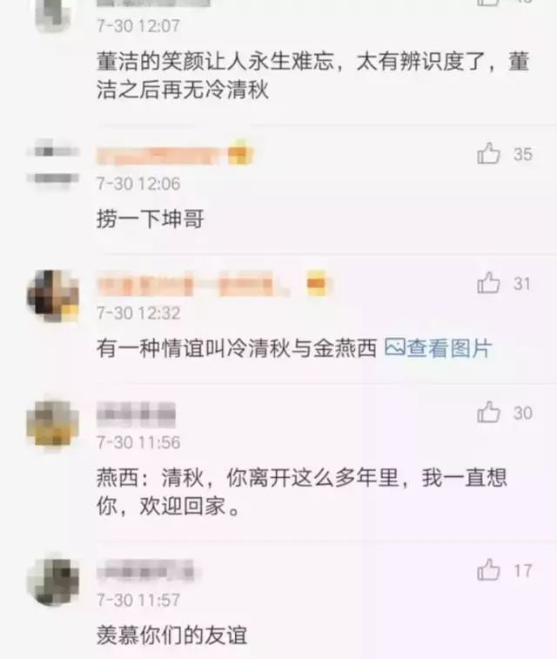Click the member badge beside 12:06 username

[x=240, y=153]
